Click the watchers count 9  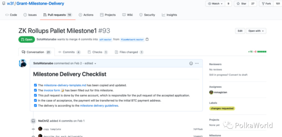[228, 4]
